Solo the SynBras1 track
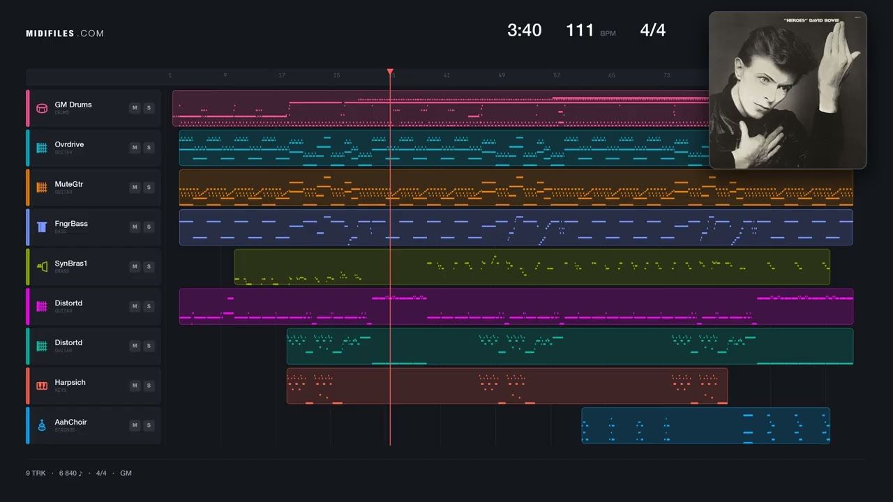893x502 pixels. pyautogui.click(x=149, y=267)
